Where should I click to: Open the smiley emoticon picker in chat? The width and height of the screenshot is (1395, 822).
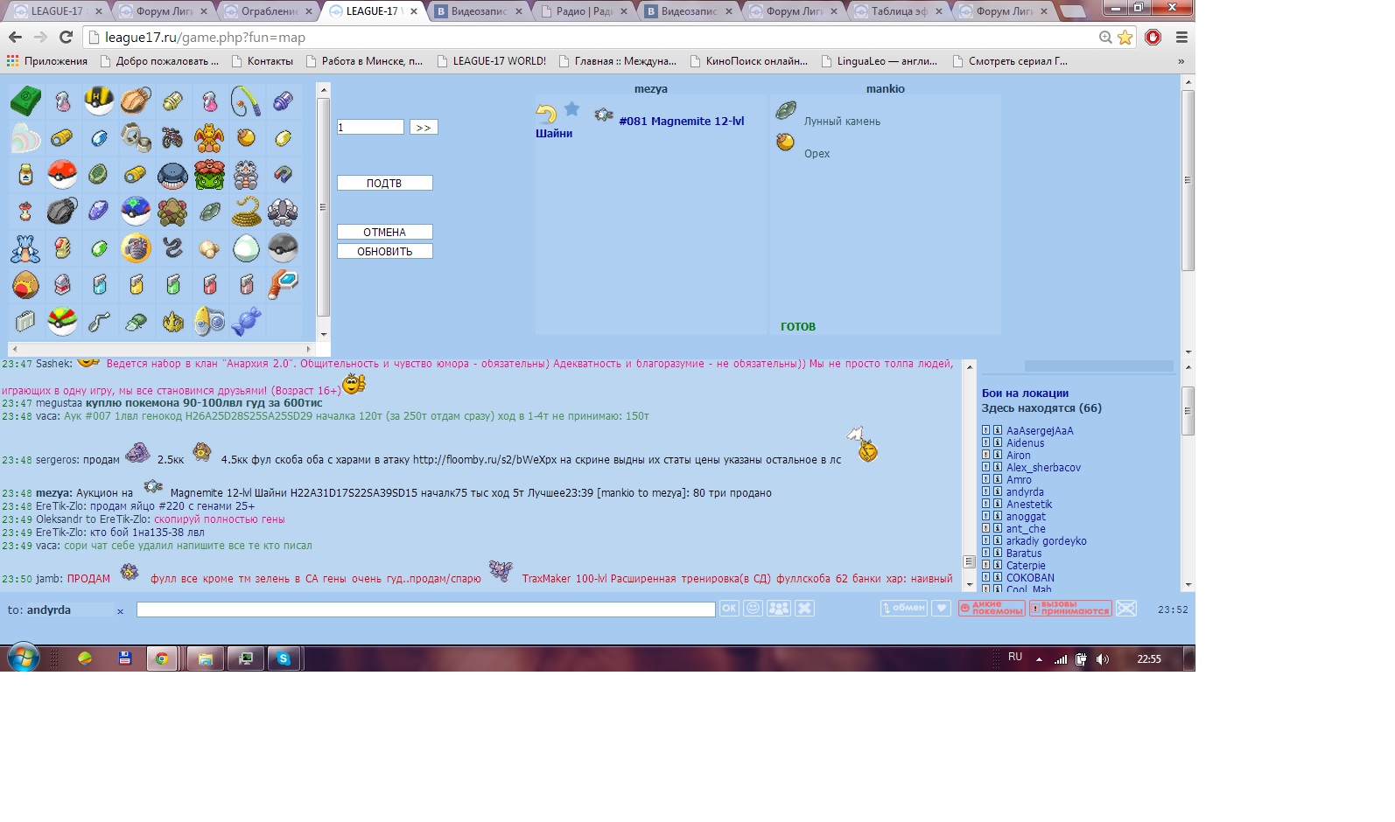(x=753, y=609)
